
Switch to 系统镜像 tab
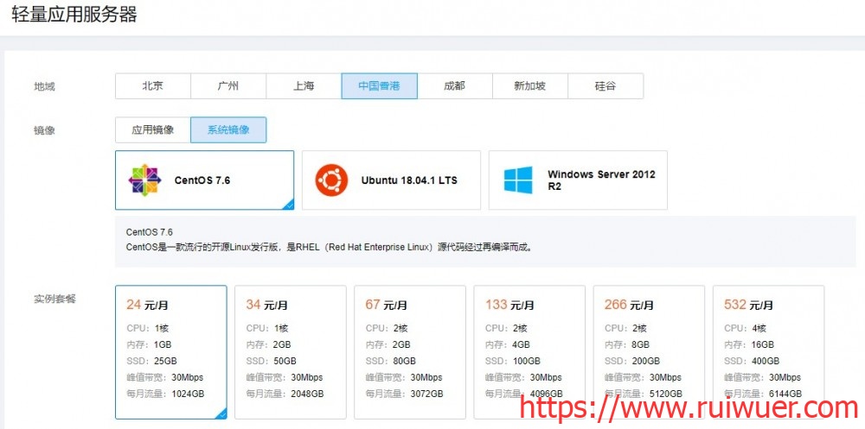228,130
